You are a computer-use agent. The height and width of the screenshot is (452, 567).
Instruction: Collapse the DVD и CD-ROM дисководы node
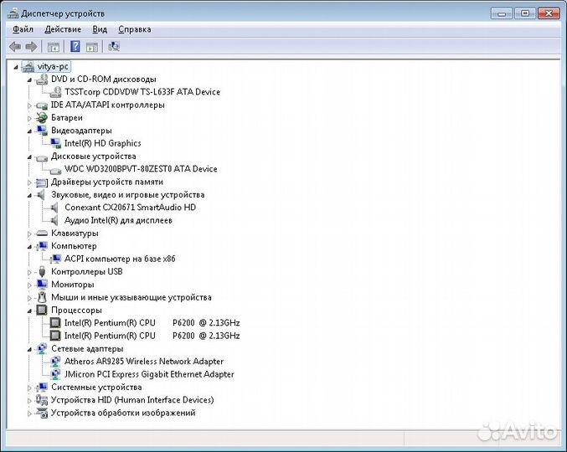29,80
